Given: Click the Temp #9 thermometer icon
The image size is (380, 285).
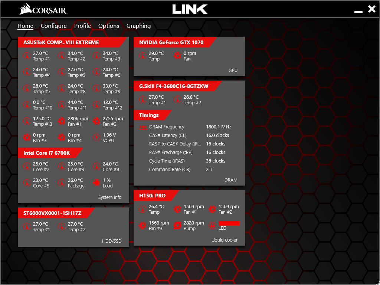Looking at the screenshot, I should click(x=96, y=88).
